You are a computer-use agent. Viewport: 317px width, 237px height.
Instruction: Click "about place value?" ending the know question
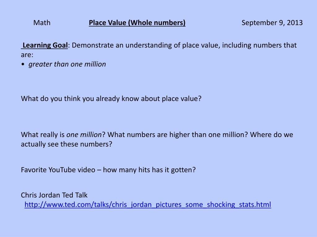coord(171,98)
